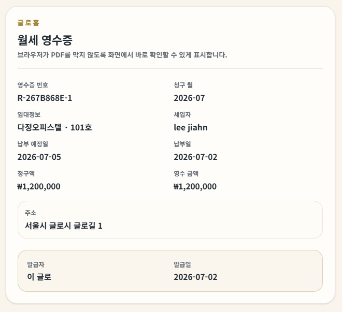
Task: Click due date 2026-07-05
Action: click(x=39, y=157)
